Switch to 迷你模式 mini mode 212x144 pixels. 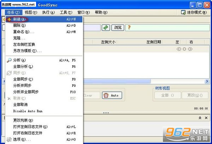coord(194,12)
